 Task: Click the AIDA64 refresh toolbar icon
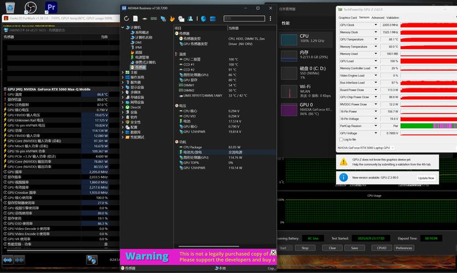pyautogui.click(x=127, y=19)
